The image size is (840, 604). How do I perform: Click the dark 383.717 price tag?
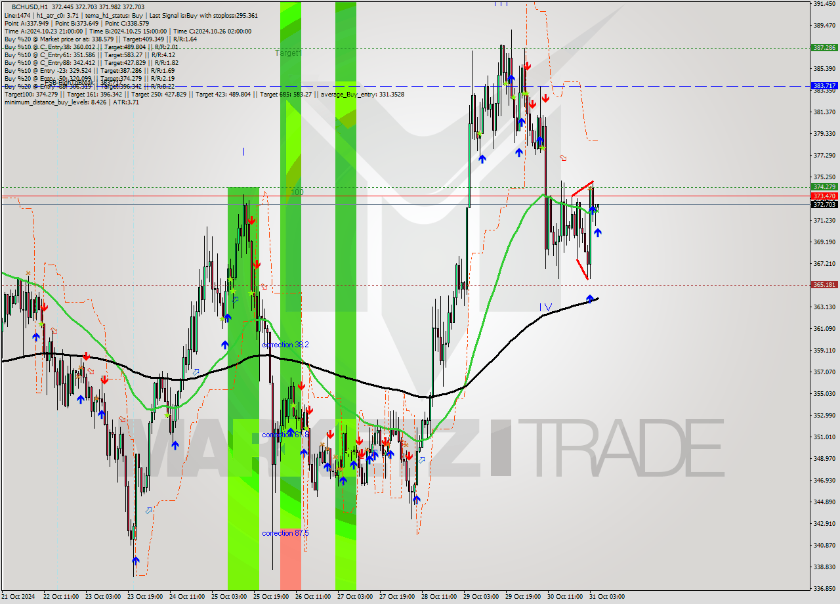[x=824, y=85]
